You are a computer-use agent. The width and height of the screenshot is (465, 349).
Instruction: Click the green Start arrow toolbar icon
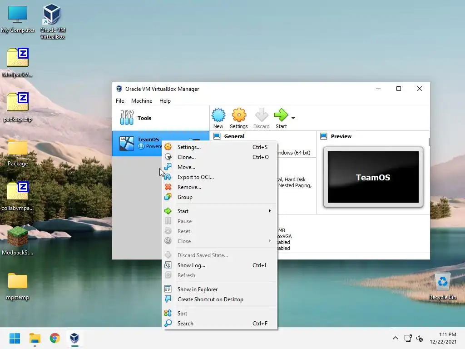click(281, 118)
